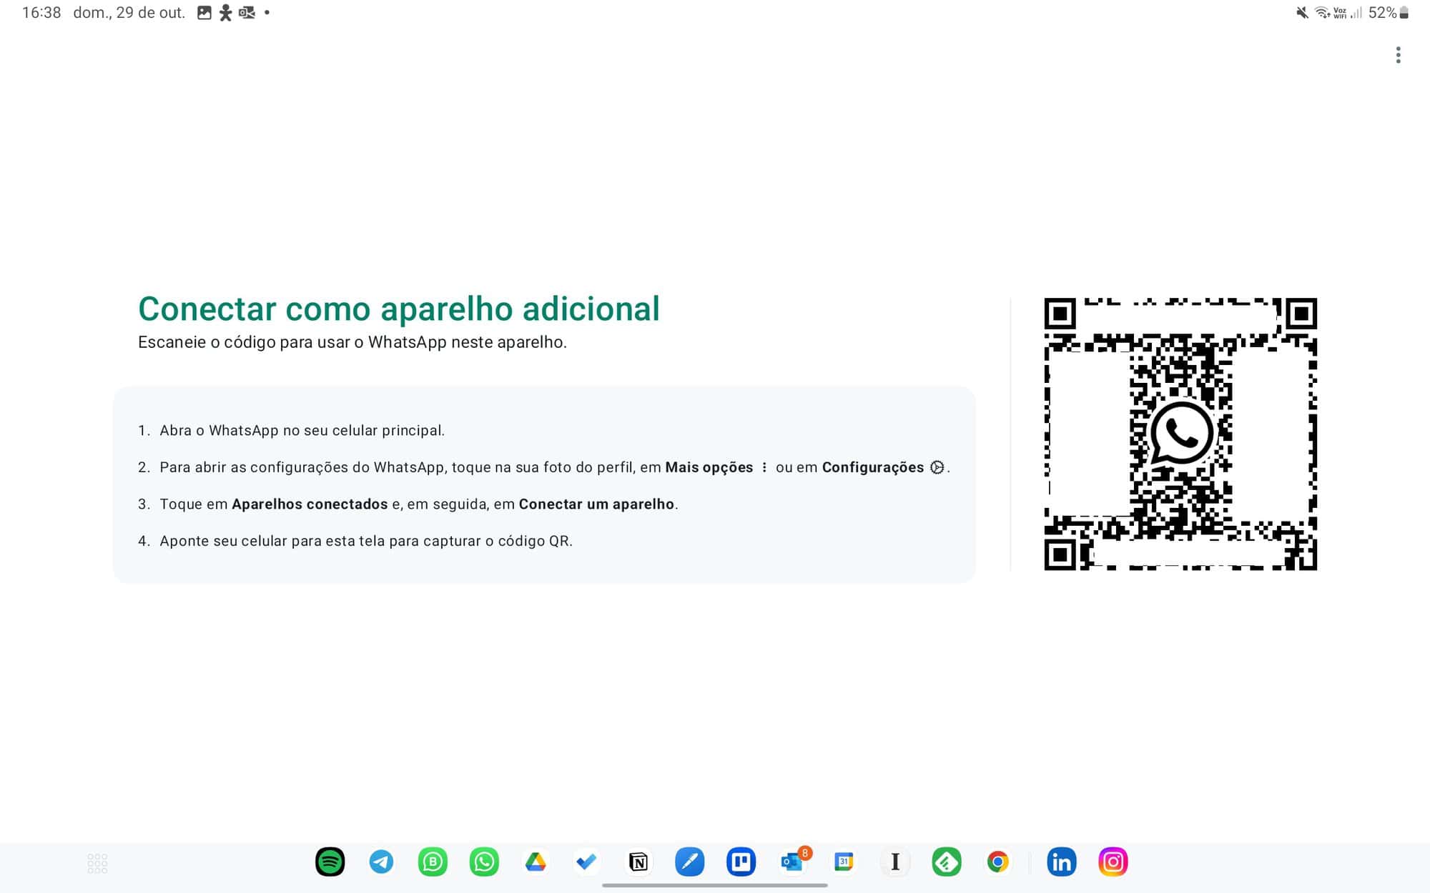Open the three-dot more options menu
This screenshot has width=1430, height=893.
[1398, 55]
